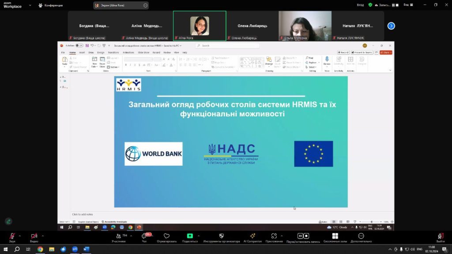Expand the arrow beside Участники
The height and width of the screenshot is (254, 452).
point(131,236)
